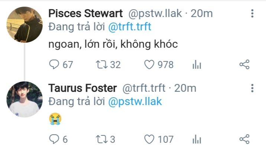Click the Pisces Stewart display name
266x145 pixels.
pyautogui.click(x=85, y=13)
